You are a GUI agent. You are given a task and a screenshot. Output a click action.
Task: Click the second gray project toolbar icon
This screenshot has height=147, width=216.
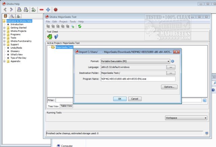(53, 26)
